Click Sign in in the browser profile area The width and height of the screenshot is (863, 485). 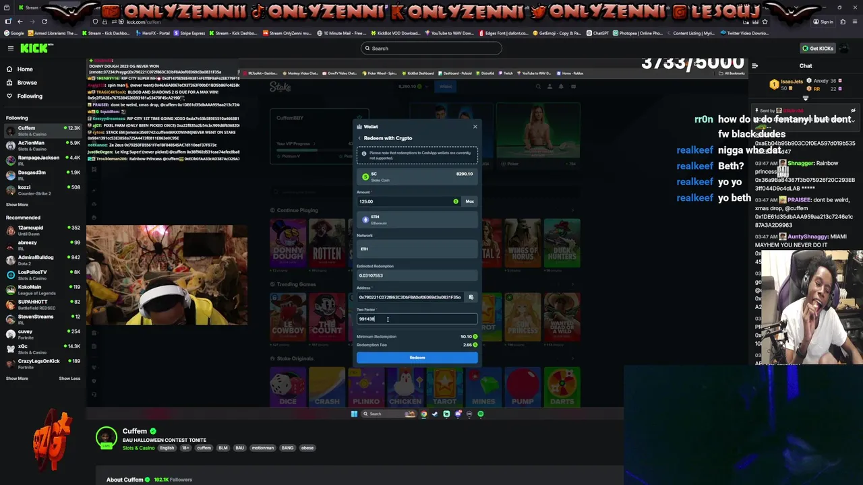[823, 22]
